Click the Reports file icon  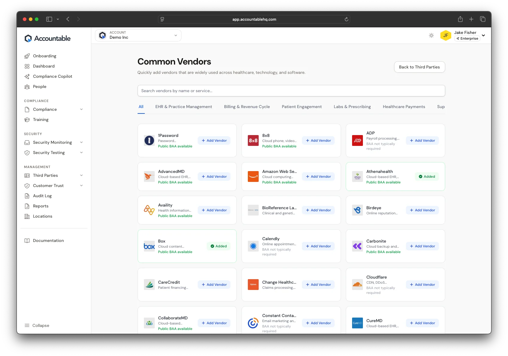pyautogui.click(x=27, y=206)
